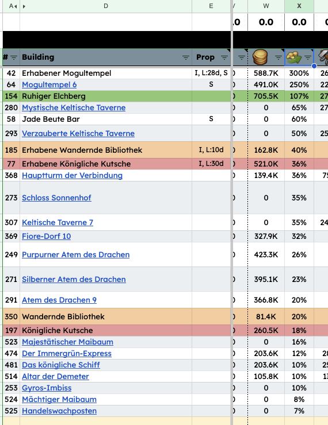Click 0.0 total in column X

[299, 22]
